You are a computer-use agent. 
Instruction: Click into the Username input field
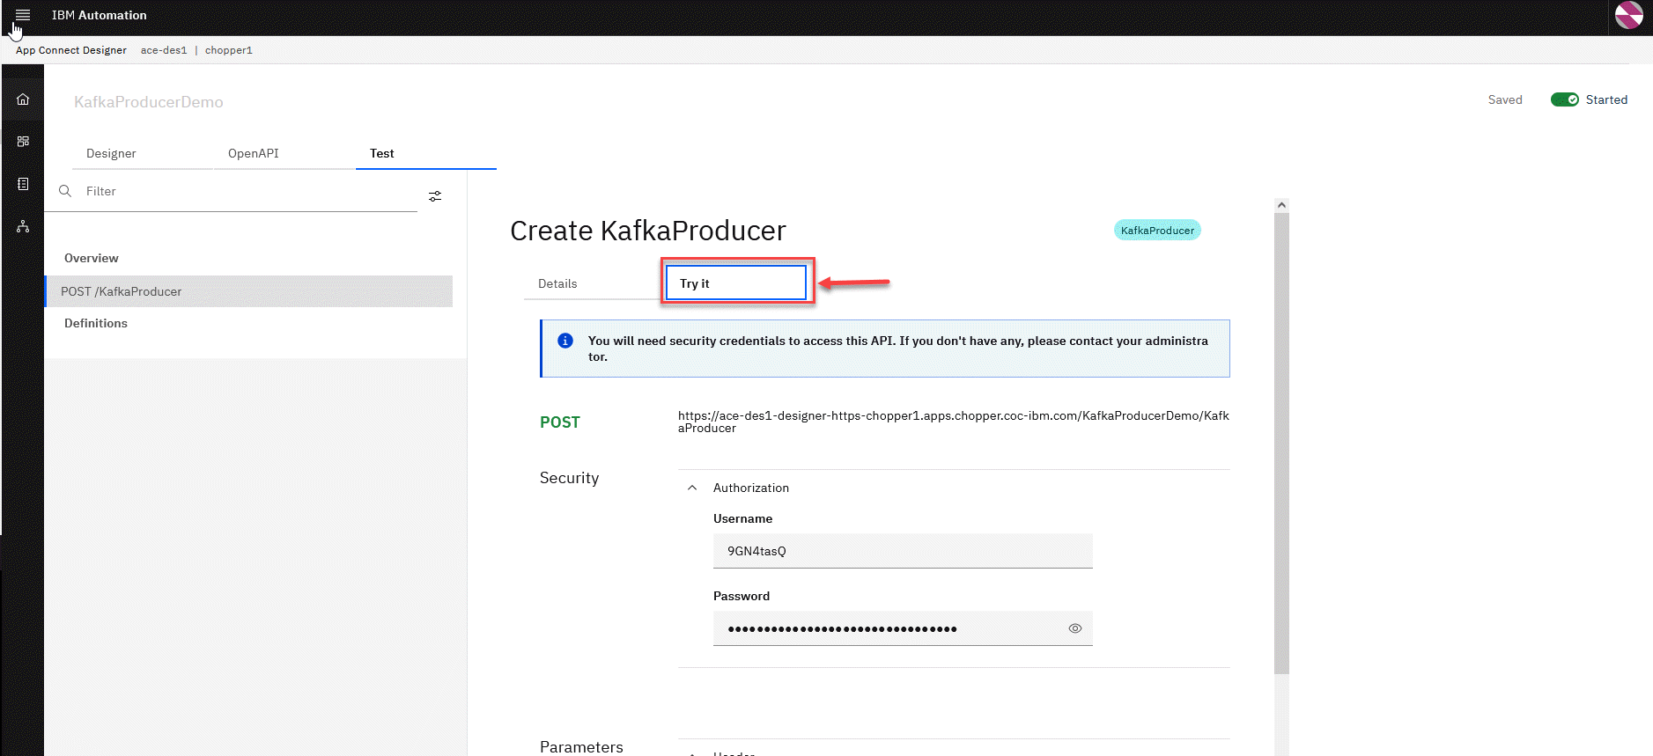coord(902,551)
